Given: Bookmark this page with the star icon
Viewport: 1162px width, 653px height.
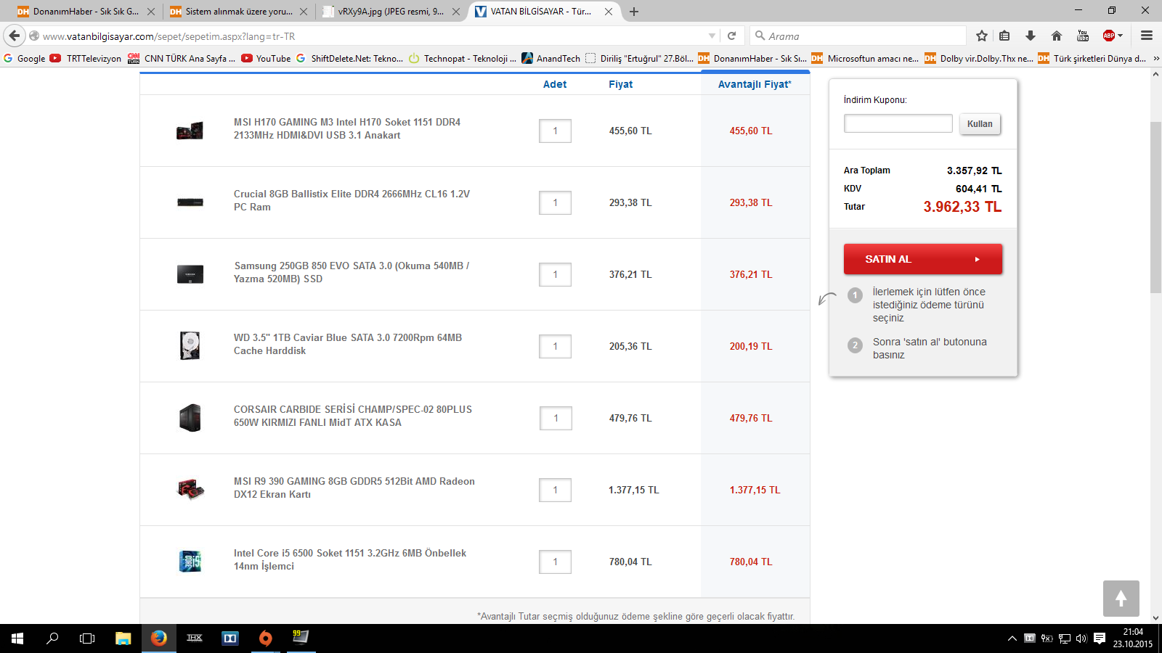Looking at the screenshot, I should pyautogui.click(x=982, y=36).
